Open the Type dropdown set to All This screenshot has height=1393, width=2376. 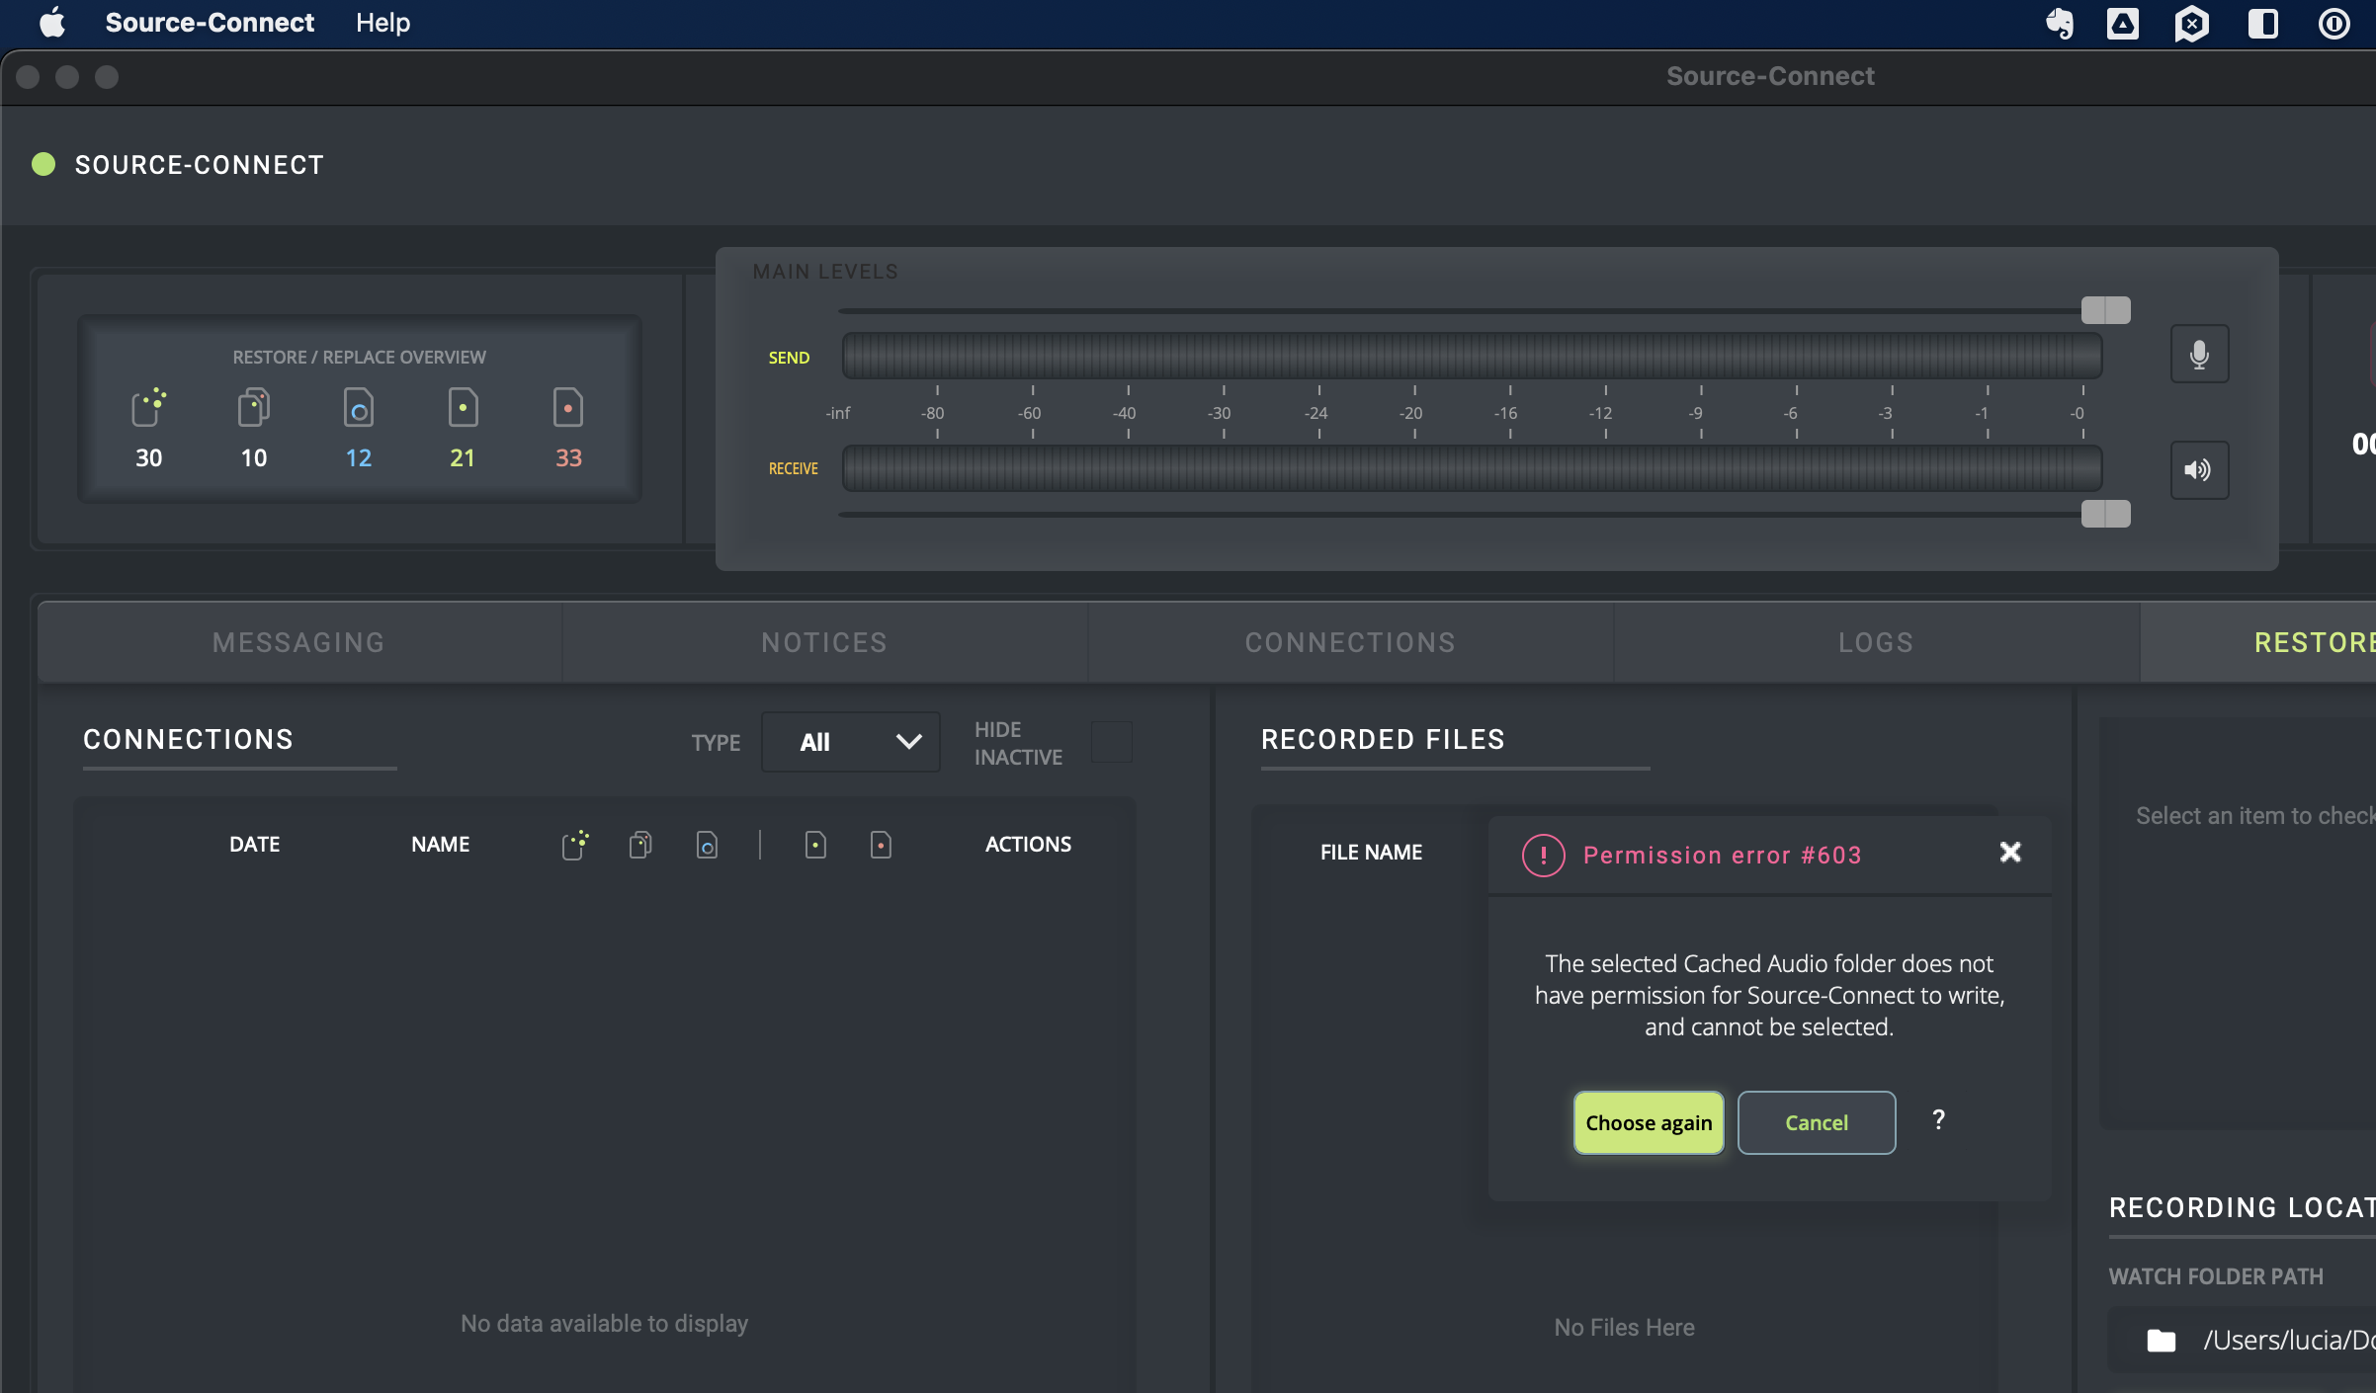coord(850,742)
